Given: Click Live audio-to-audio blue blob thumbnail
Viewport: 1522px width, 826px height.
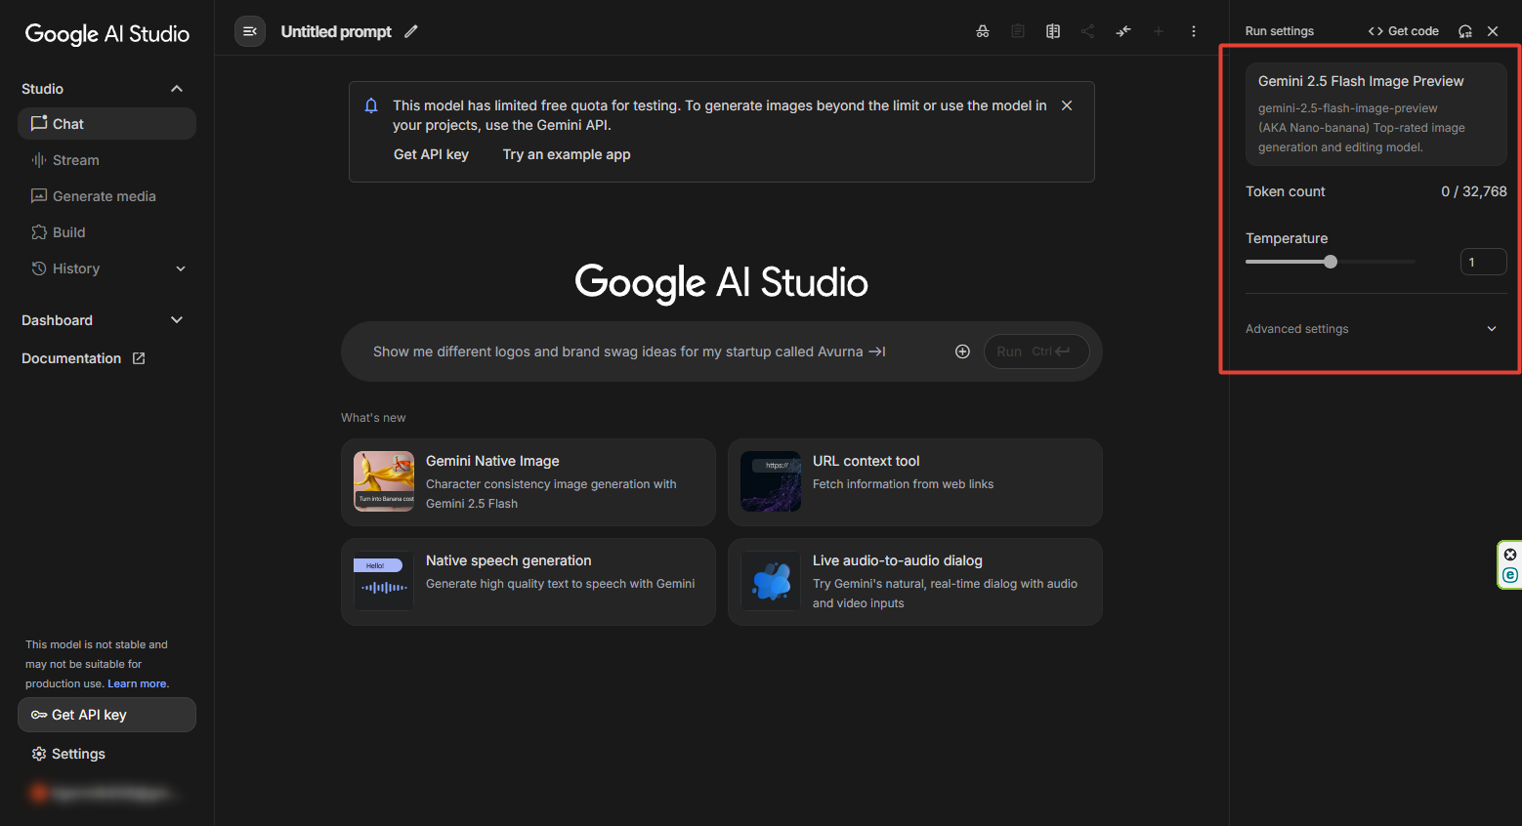Looking at the screenshot, I should click(771, 581).
